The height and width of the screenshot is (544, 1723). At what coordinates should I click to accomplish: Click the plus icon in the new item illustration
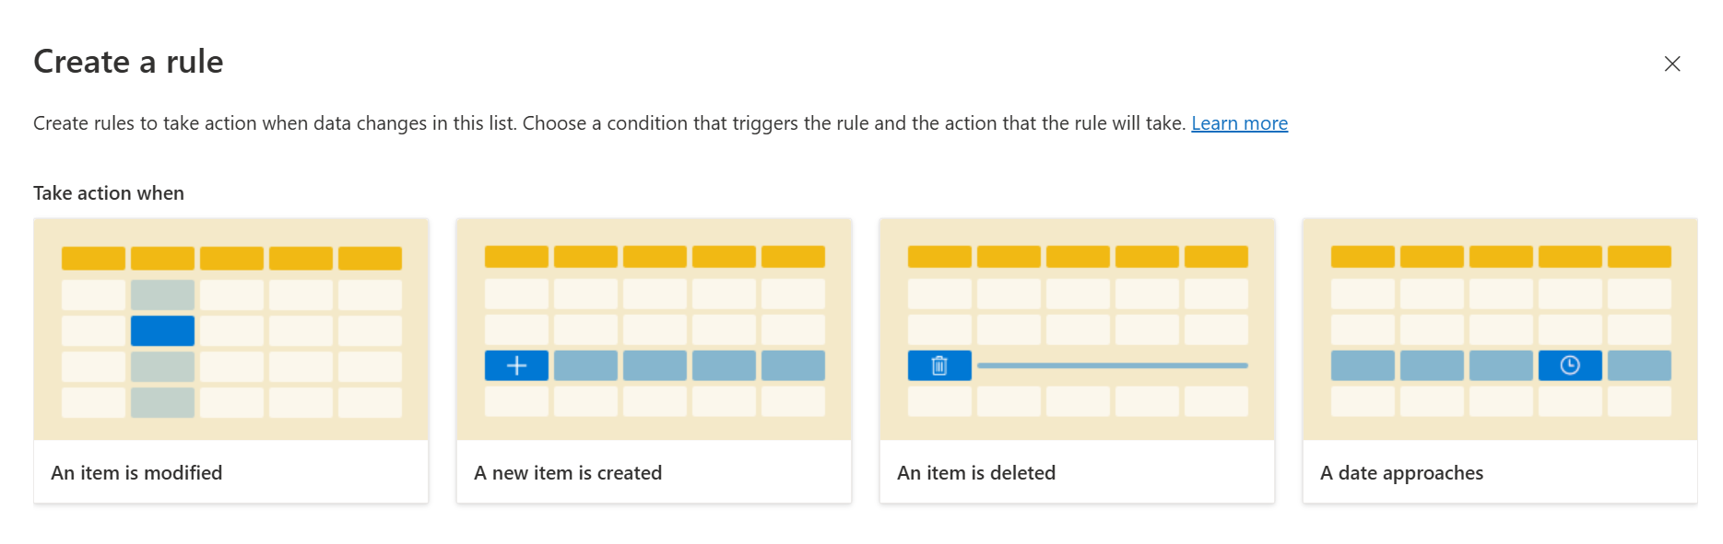tap(515, 365)
